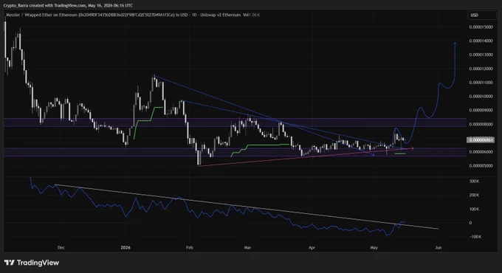Click the 0.000015000 price axis label

tap(481, 27)
